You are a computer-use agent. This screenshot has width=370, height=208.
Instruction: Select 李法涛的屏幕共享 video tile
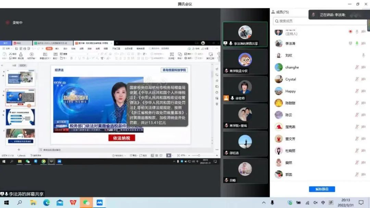[245, 34]
